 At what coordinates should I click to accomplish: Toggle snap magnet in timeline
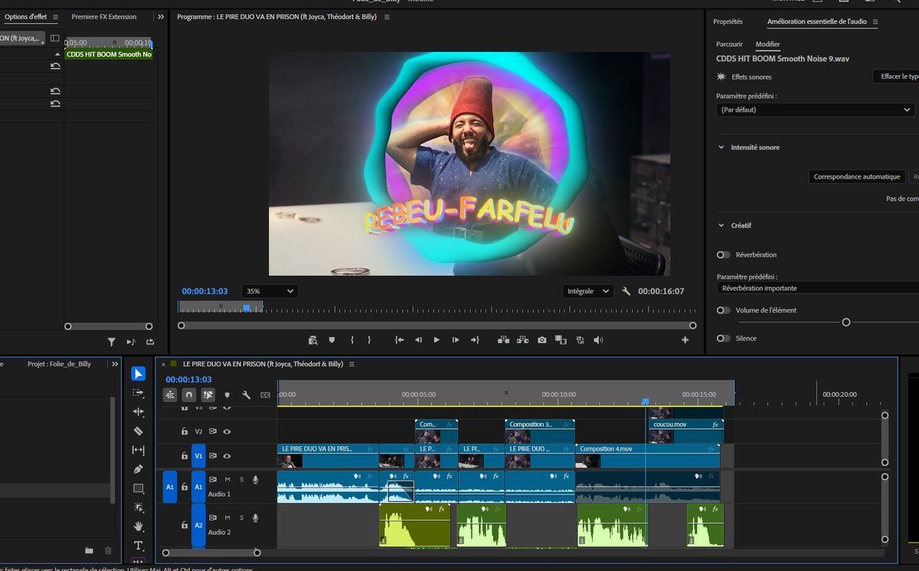click(x=188, y=395)
